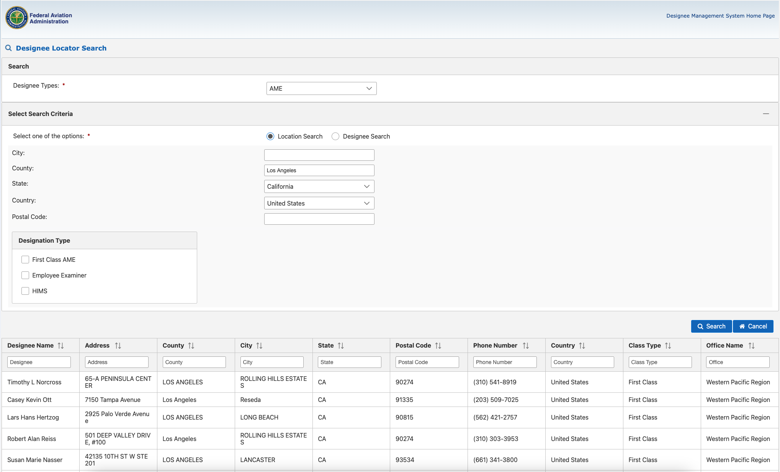Sort results by County arrows icon
This screenshot has height=472, width=780.
coord(191,346)
